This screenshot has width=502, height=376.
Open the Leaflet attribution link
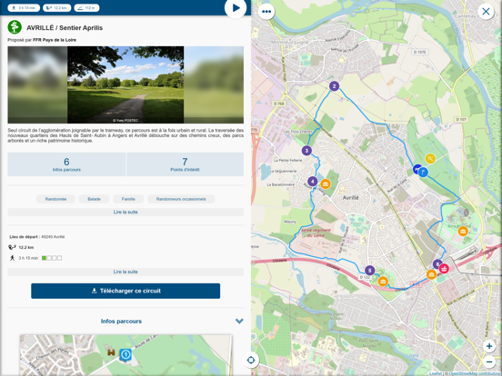pyautogui.click(x=435, y=373)
